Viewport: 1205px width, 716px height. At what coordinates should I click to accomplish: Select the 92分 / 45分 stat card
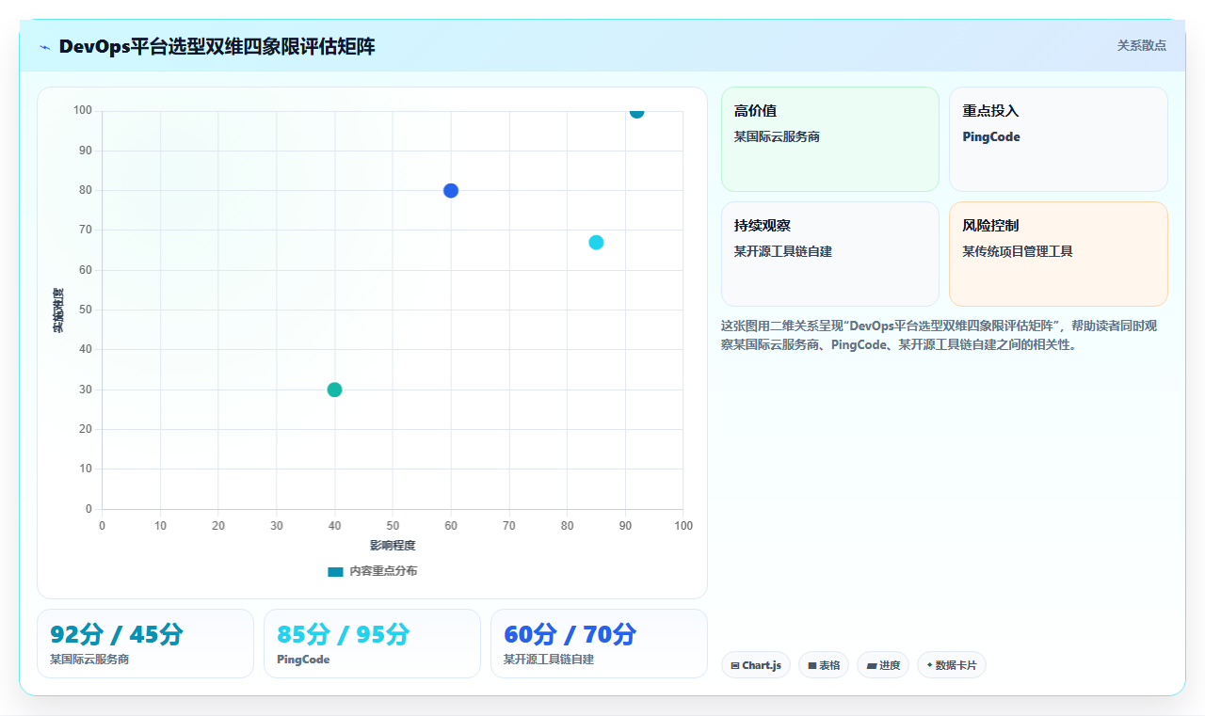point(145,644)
